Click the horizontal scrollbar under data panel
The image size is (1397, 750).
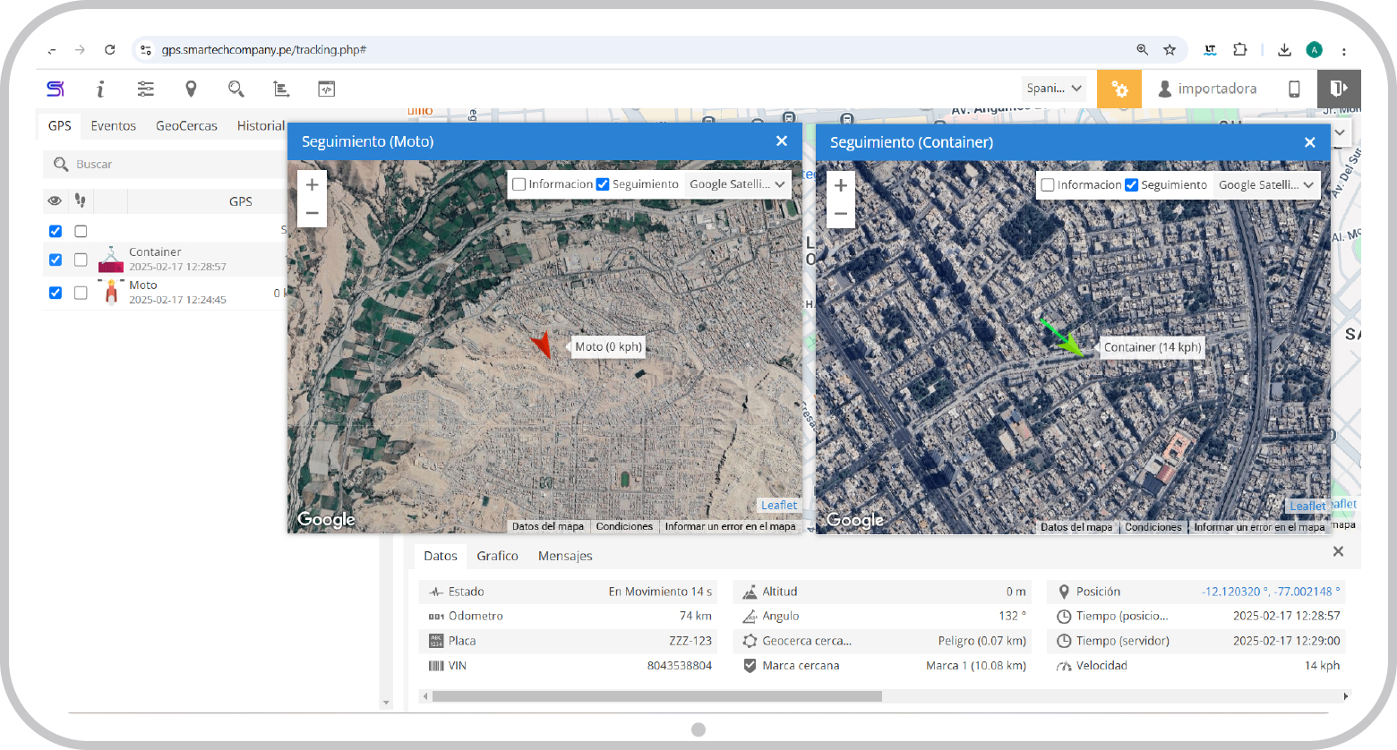656,696
